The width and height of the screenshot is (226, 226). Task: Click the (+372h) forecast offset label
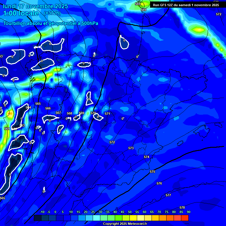point(52,13)
